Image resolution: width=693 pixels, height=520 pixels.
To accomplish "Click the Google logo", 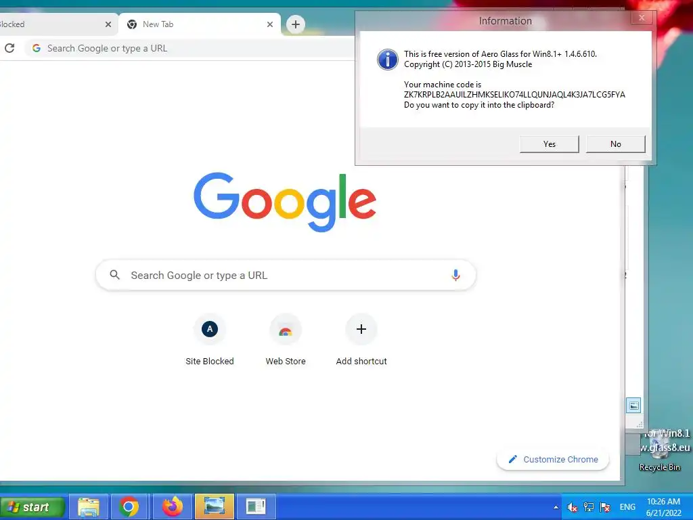I will 285,202.
